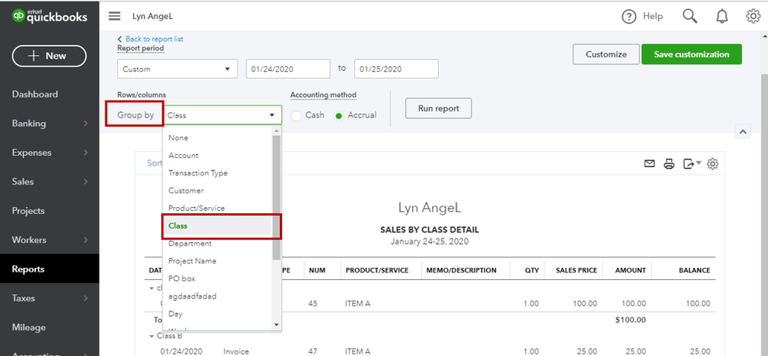
Task: Open the settings gear in header
Action: pyautogui.click(x=753, y=16)
